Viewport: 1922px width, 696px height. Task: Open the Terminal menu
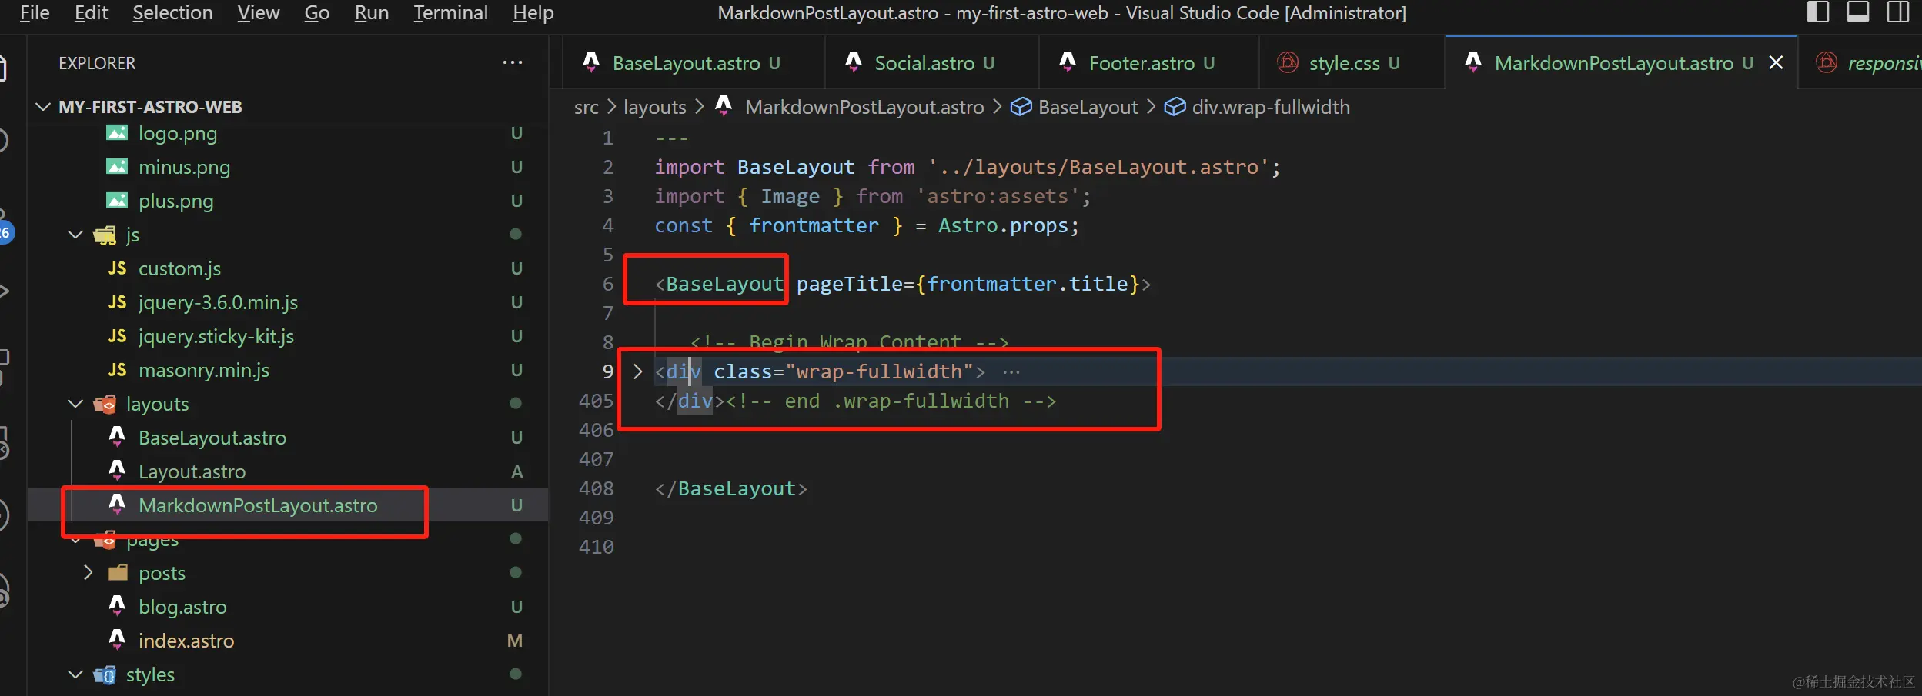(x=450, y=13)
